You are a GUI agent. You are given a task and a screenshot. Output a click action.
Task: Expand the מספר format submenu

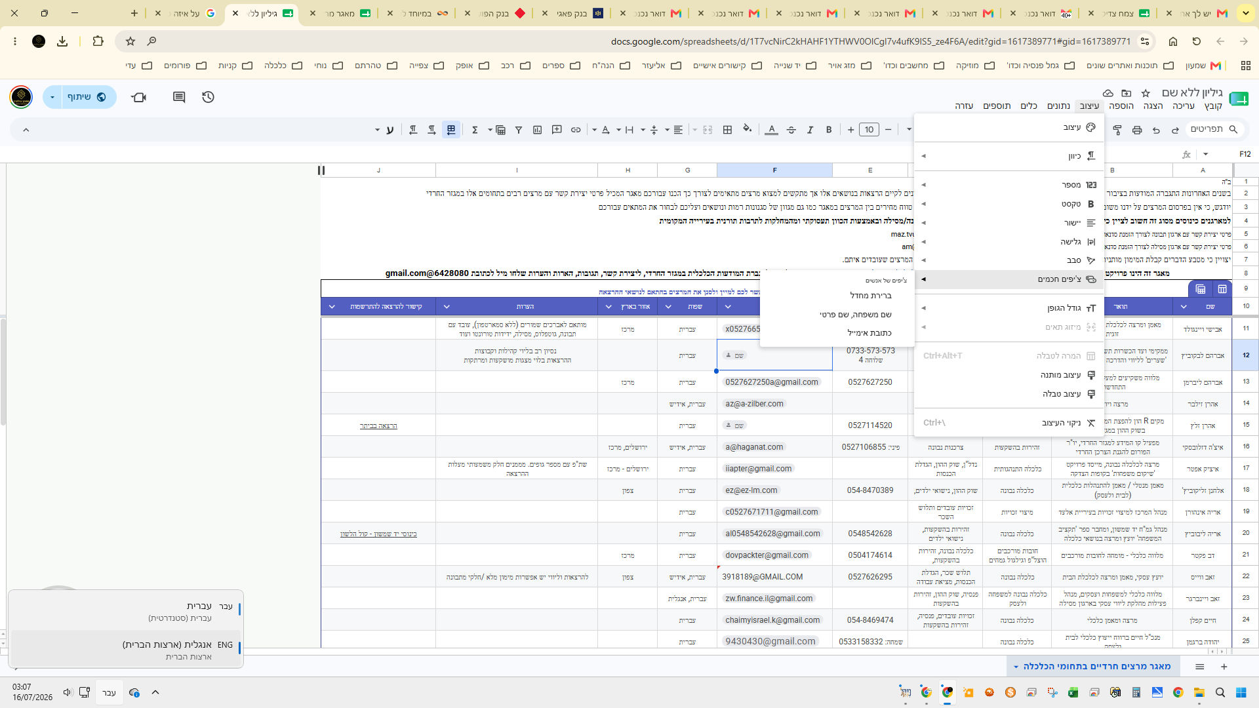(x=1009, y=185)
